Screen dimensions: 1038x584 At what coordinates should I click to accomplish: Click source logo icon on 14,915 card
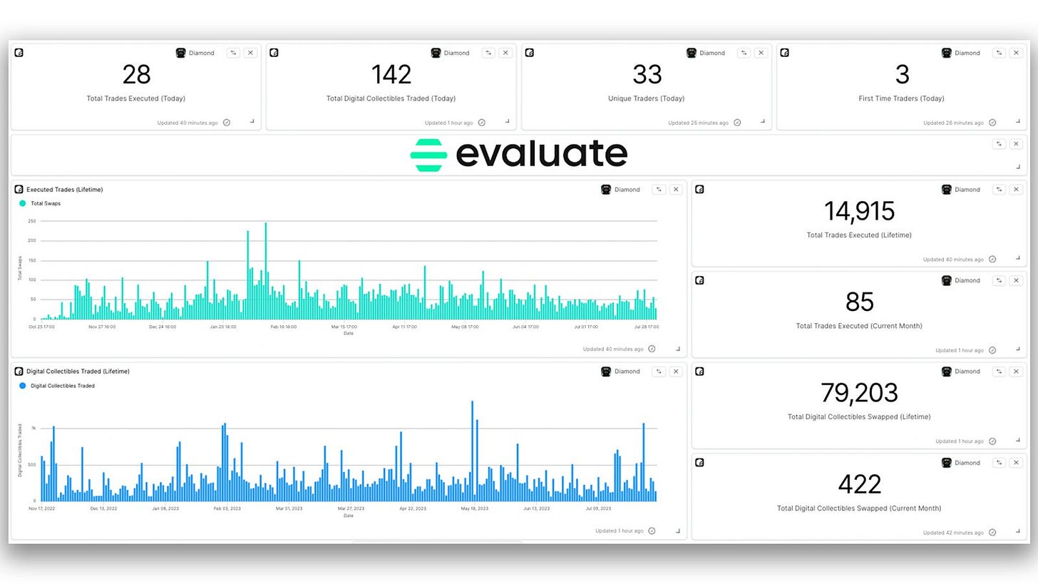click(700, 190)
